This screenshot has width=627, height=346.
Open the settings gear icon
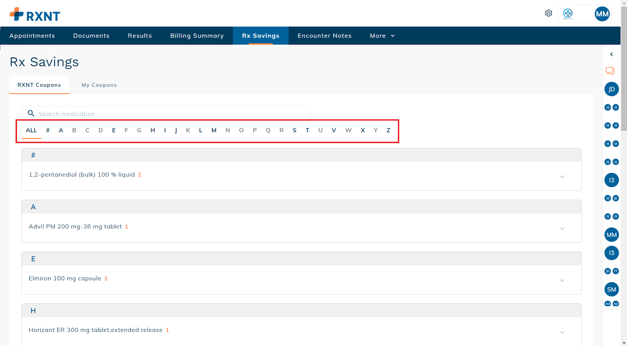549,13
